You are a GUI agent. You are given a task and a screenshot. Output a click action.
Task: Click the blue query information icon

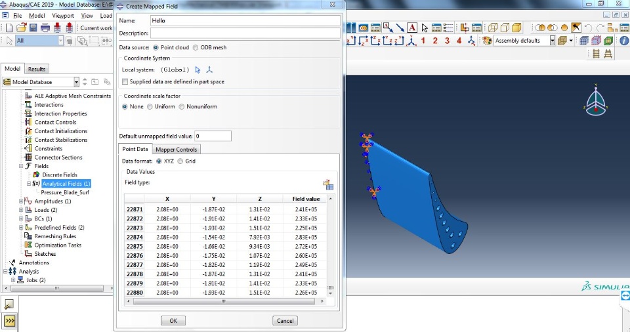(x=624, y=41)
